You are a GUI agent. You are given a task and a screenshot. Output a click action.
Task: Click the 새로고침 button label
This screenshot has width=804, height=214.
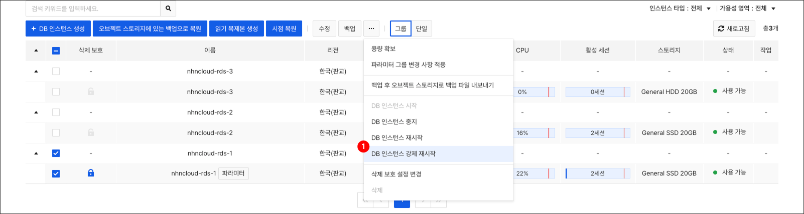(x=738, y=28)
